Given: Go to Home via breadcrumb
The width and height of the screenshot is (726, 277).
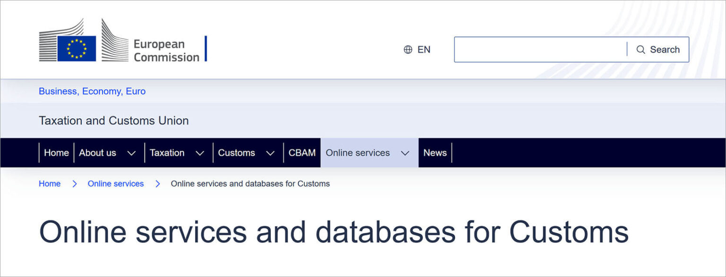Looking at the screenshot, I should 50,184.
